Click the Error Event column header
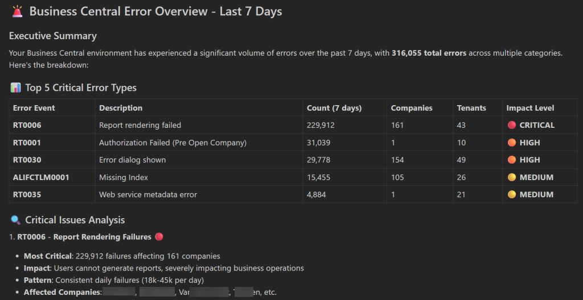 (34, 108)
